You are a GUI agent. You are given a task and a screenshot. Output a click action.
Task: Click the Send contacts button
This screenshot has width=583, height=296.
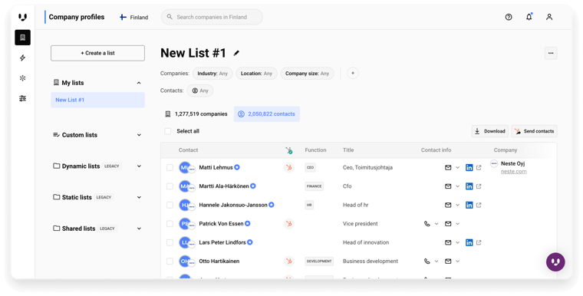(535, 131)
